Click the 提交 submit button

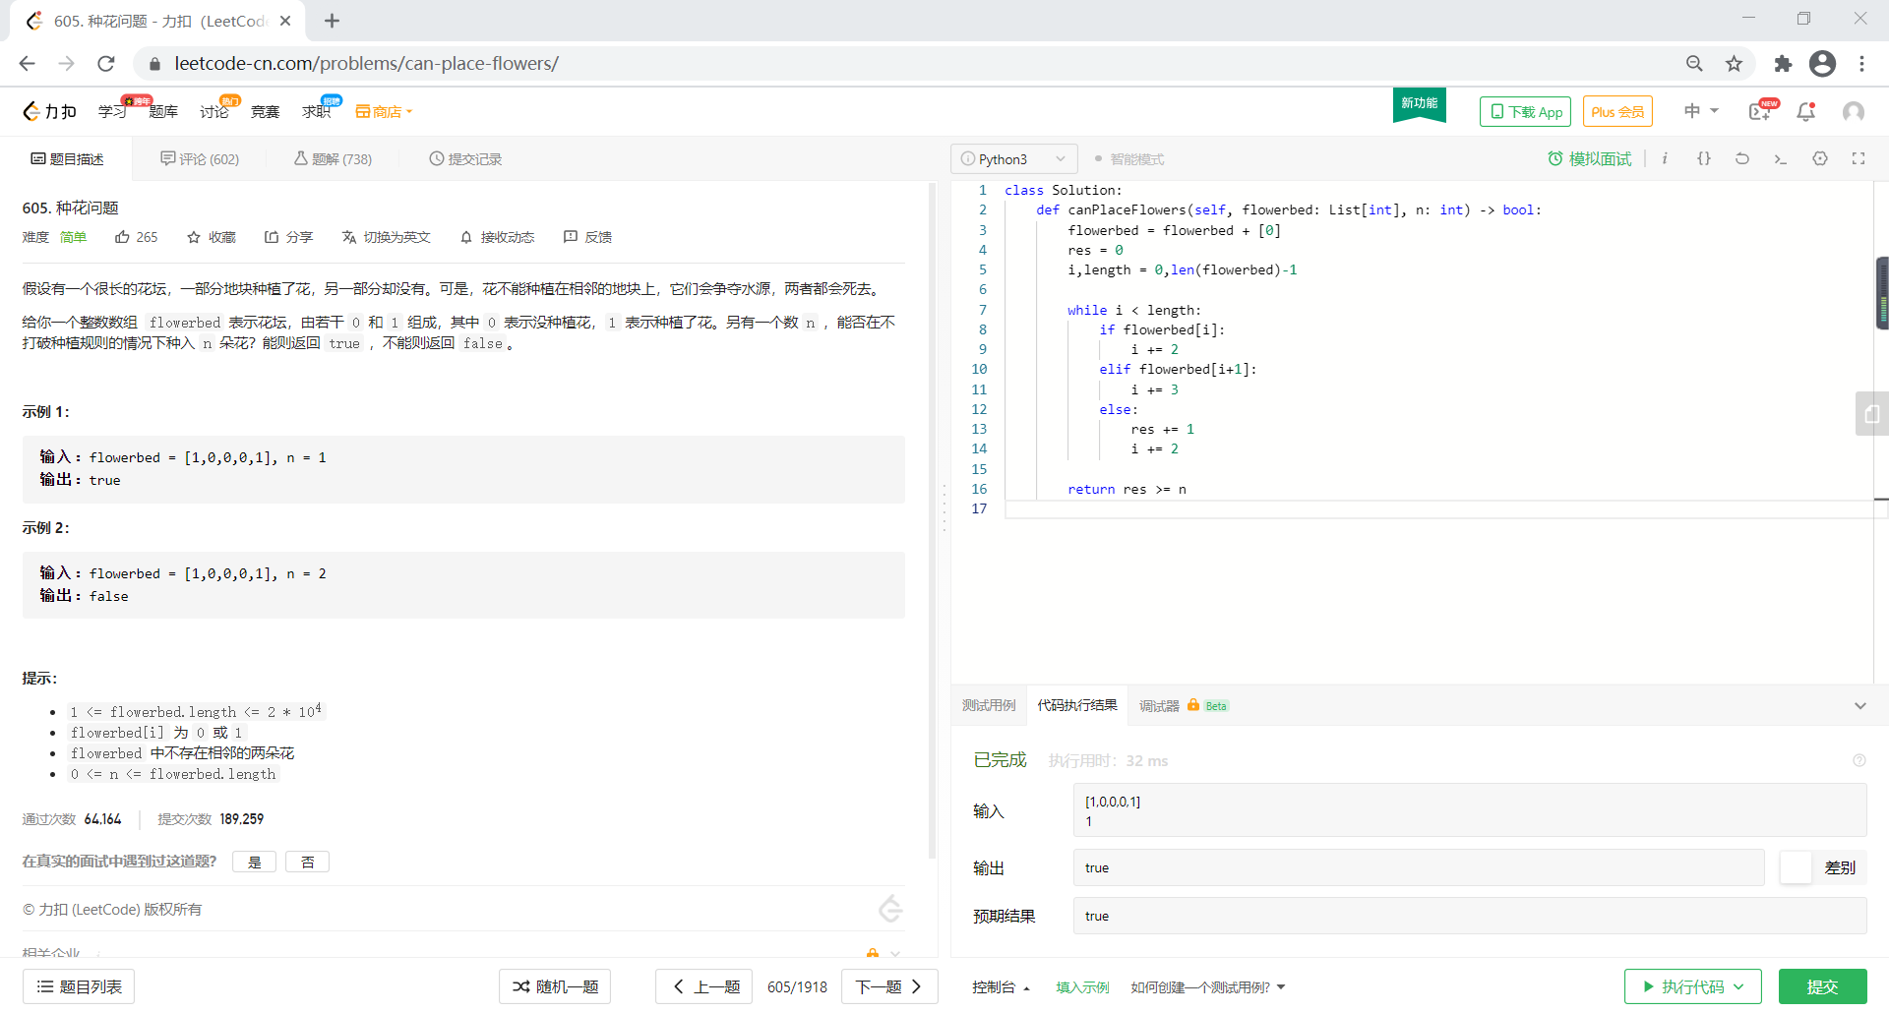tap(1822, 986)
